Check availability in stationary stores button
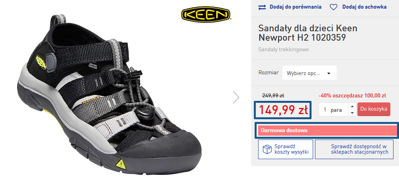399x181 pixels. [359, 149]
